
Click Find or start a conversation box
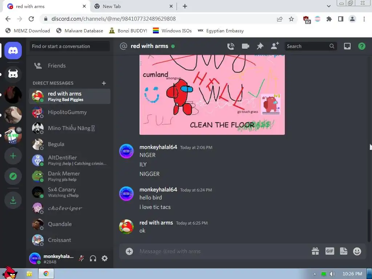click(x=70, y=46)
